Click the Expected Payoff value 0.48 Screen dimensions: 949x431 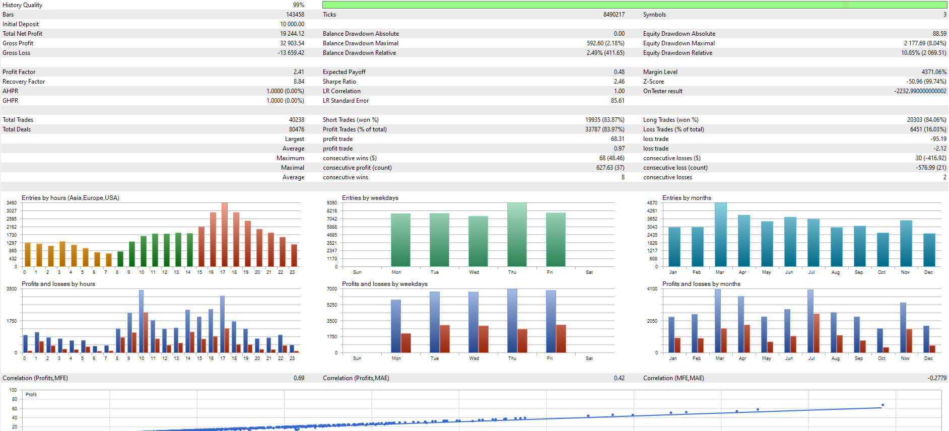point(619,72)
